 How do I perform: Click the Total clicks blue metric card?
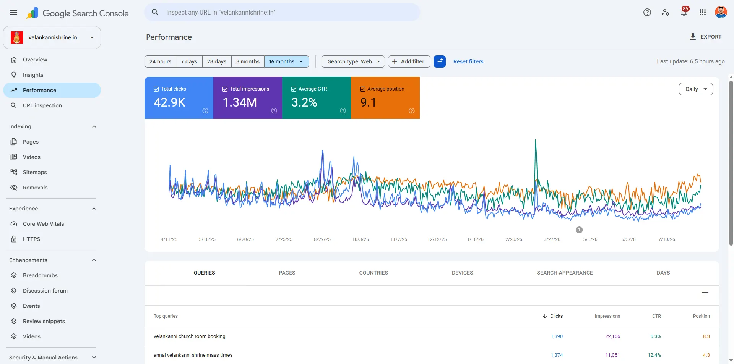click(x=179, y=98)
